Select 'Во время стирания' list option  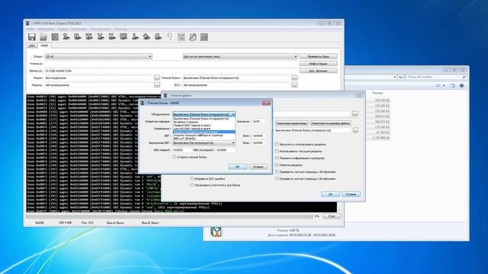[204, 122]
